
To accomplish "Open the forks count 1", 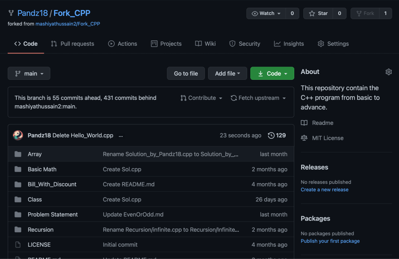I will click(x=385, y=13).
